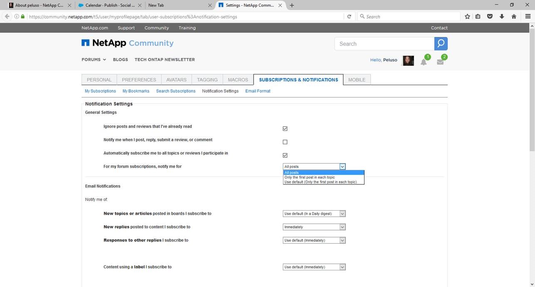Bookmark page with the star icon

tap(467, 17)
